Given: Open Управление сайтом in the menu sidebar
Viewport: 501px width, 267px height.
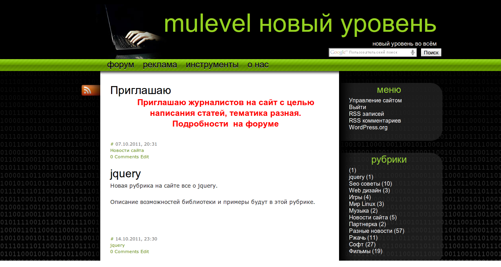Looking at the screenshot, I should [375, 100].
